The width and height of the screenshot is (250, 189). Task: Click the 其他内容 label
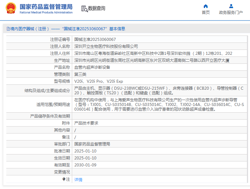point(62,130)
